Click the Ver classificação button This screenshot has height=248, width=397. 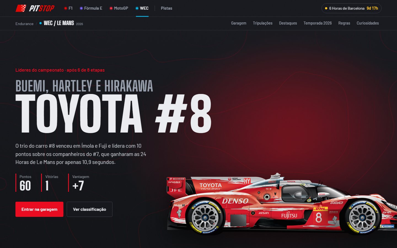(x=90, y=209)
